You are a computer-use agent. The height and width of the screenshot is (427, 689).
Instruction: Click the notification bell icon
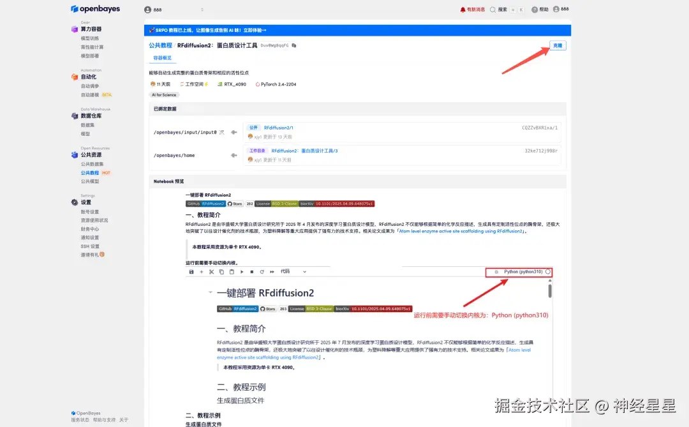point(463,9)
